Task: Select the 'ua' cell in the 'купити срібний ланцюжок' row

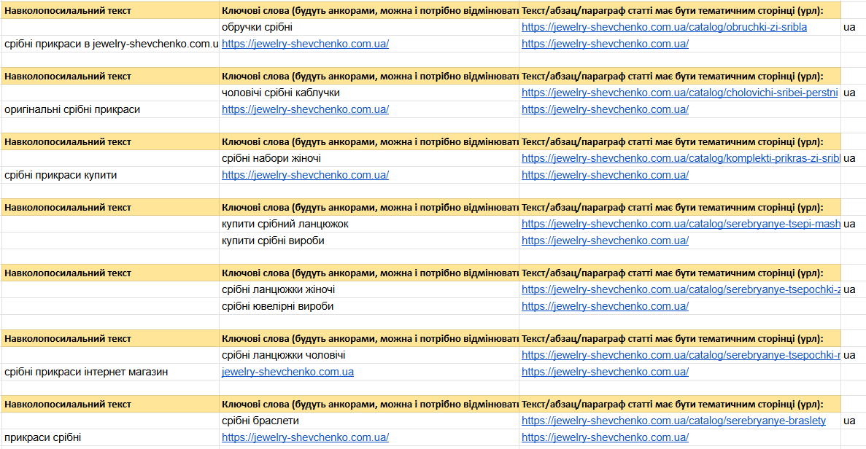Action: [x=853, y=224]
